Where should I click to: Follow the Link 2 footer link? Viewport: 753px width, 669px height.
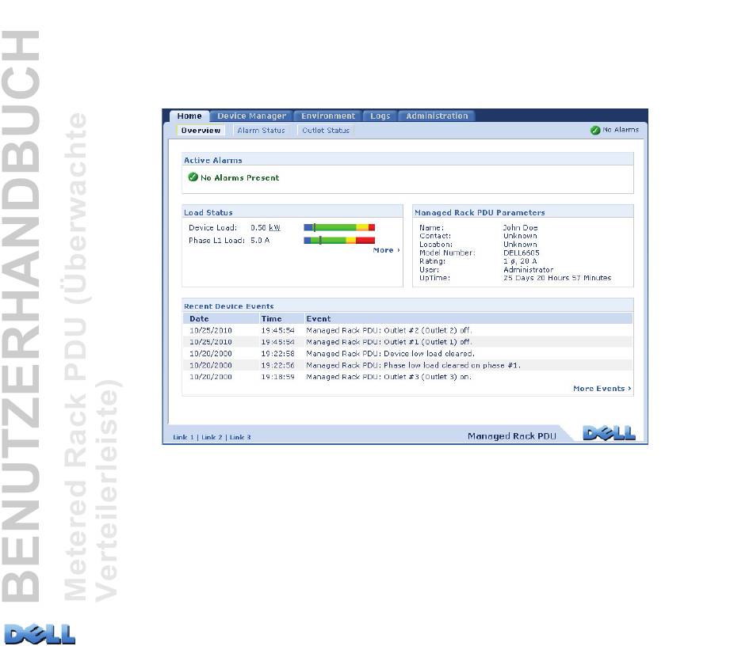coord(212,437)
